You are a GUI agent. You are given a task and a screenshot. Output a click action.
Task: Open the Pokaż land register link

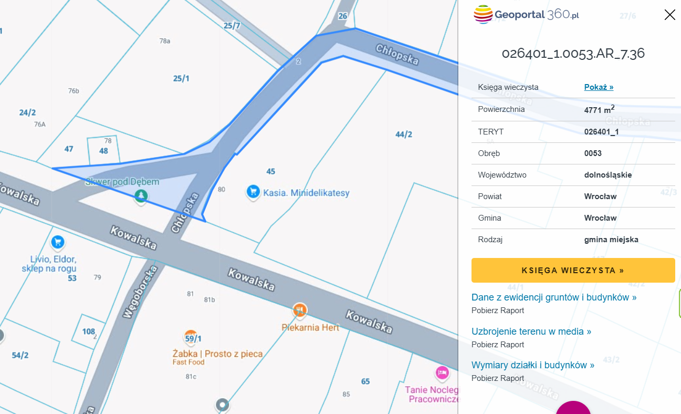coord(599,87)
